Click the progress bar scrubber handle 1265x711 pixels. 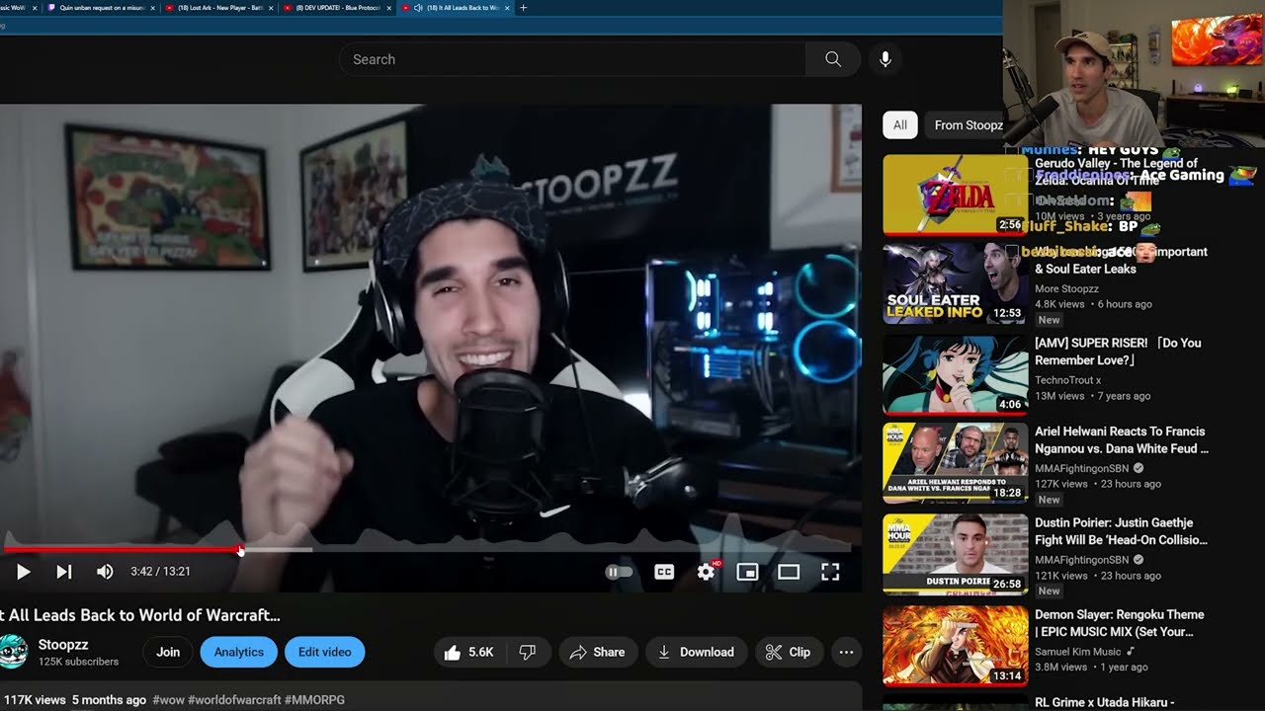(240, 550)
